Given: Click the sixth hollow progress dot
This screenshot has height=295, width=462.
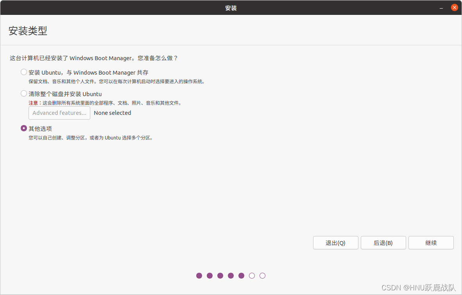Looking at the screenshot, I should pyautogui.click(x=252, y=275).
